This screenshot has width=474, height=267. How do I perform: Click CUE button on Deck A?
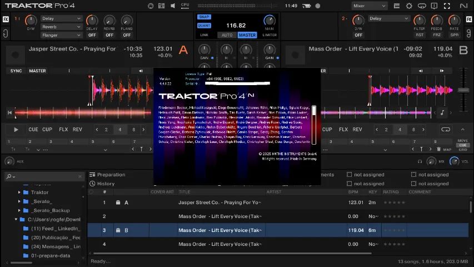click(x=33, y=130)
